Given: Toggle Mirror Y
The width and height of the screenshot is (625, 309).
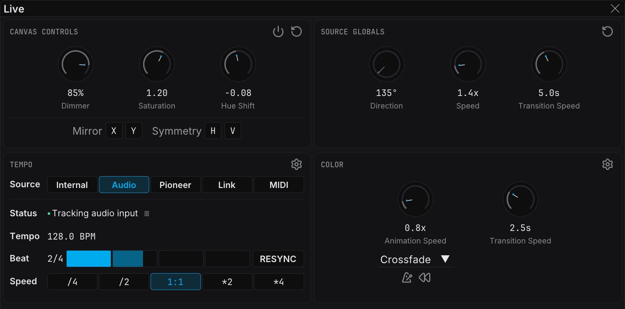Looking at the screenshot, I should point(134,131).
